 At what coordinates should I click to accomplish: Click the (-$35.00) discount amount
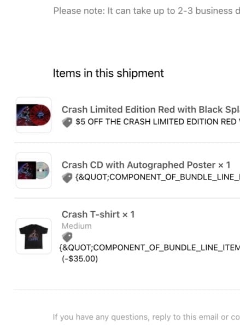tap(80, 259)
